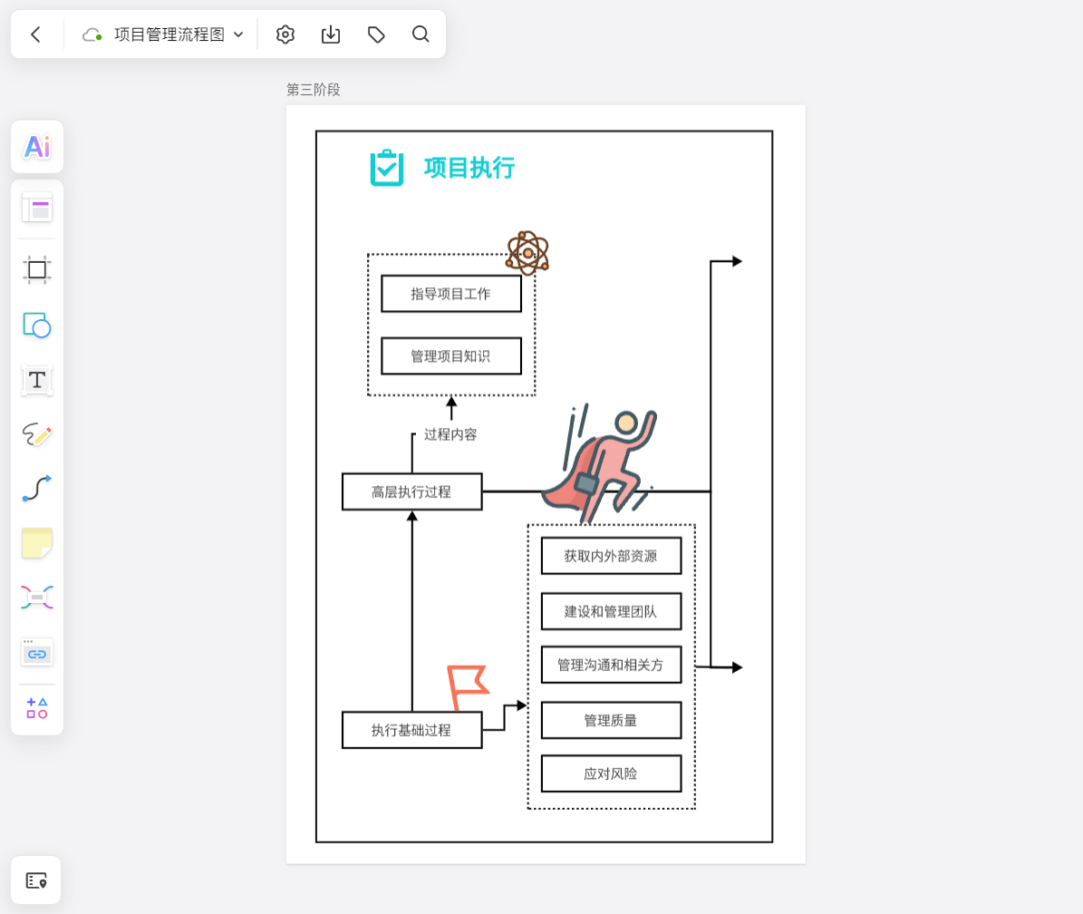
Task: Open the templates panel icon
Action: click(x=37, y=208)
